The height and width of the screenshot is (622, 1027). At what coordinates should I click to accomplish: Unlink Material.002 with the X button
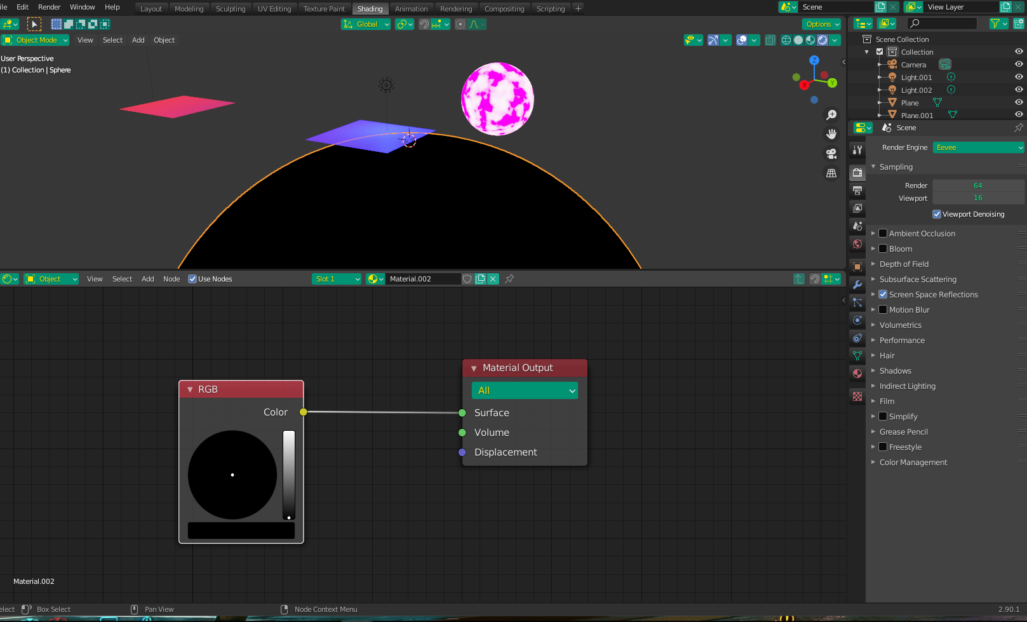coord(493,279)
